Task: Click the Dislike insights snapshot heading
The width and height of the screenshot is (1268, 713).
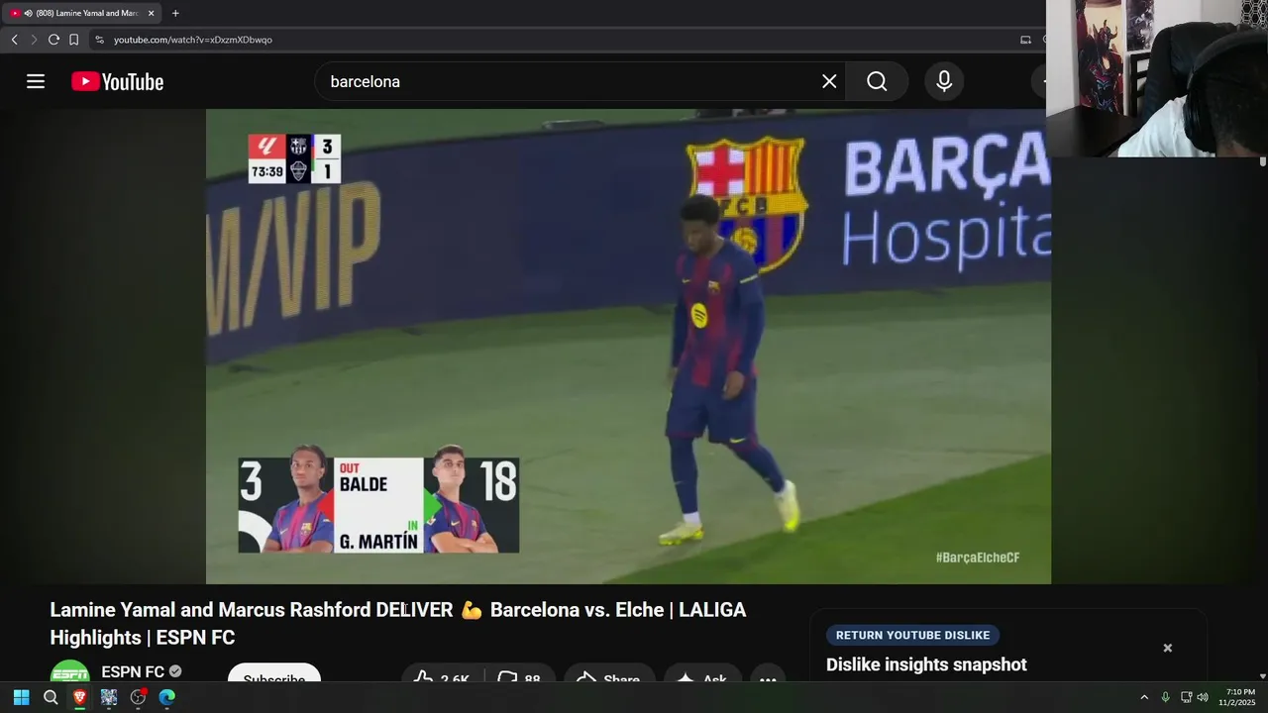Action: click(x=926, y=664)
